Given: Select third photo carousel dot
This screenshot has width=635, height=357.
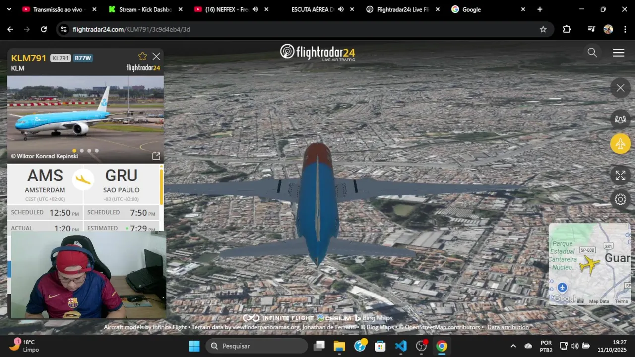Looking at the screenshot, I should coord(89,151).
